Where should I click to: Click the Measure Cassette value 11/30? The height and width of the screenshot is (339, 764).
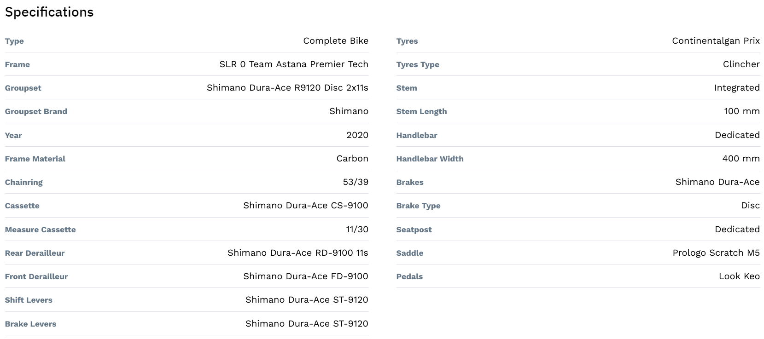pos(357,229)
